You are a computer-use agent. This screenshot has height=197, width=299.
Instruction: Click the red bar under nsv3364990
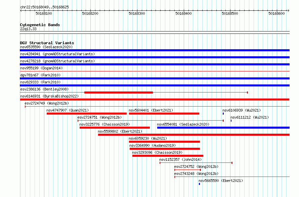(x=165, y=149)
